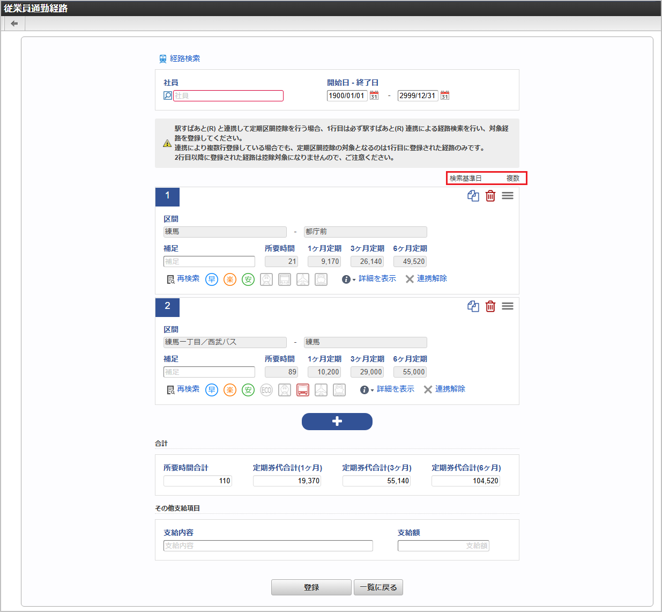The width and height of the screenshot is (662, 612).
Task: Click the 補足 field in route 1
Action: (x=209, y=261)
